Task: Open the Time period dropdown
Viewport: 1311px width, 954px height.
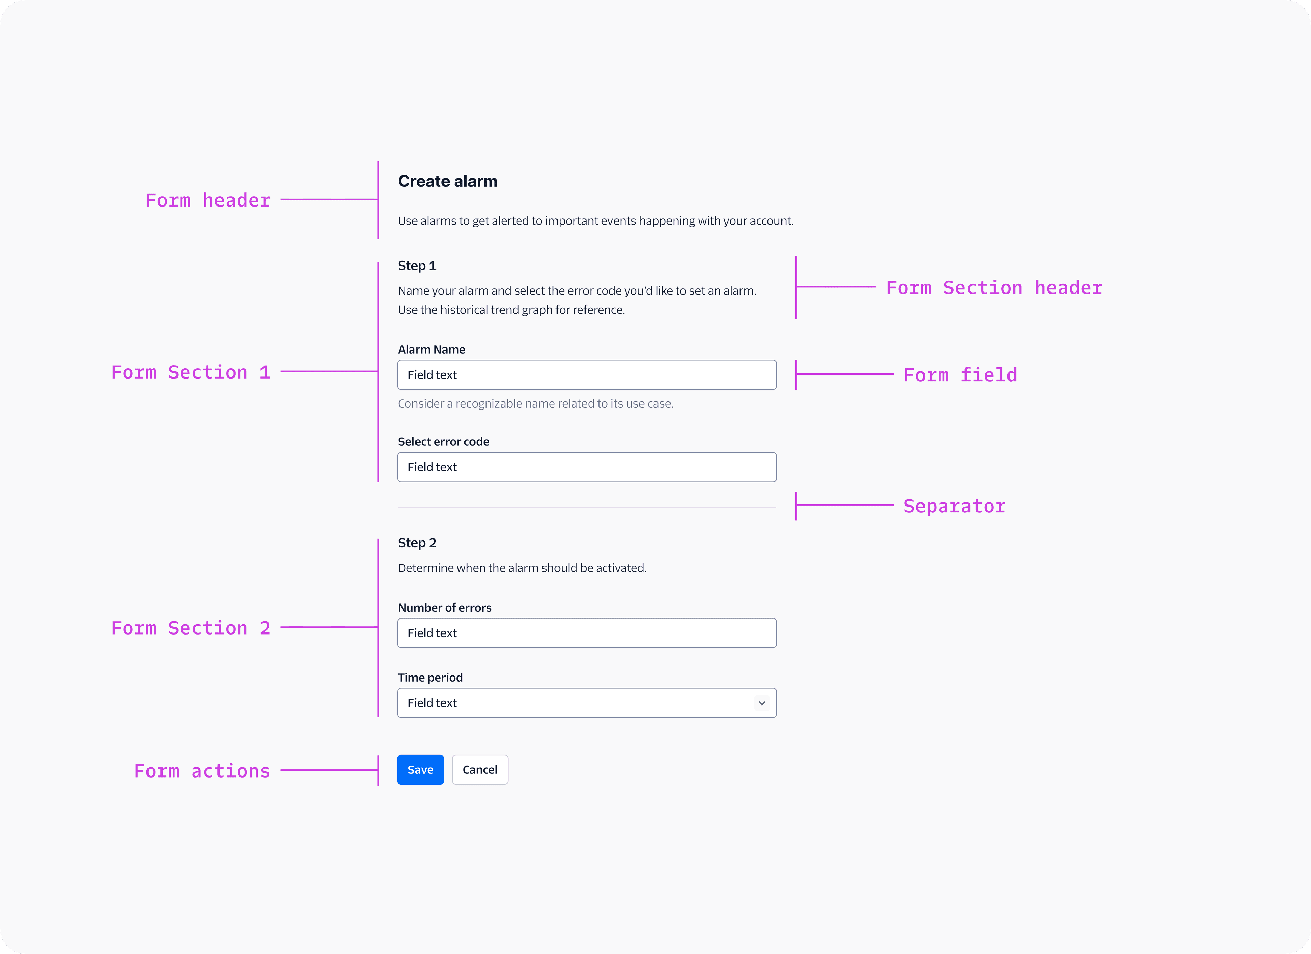Action: 586,703
